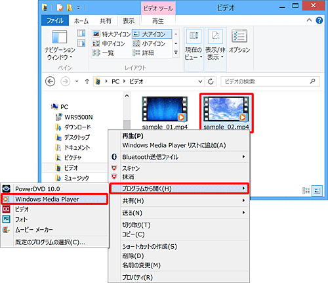This screenshot has width=328, height=283.
Task: Open with PowerDVD 10.0
Action: (54, 189)
